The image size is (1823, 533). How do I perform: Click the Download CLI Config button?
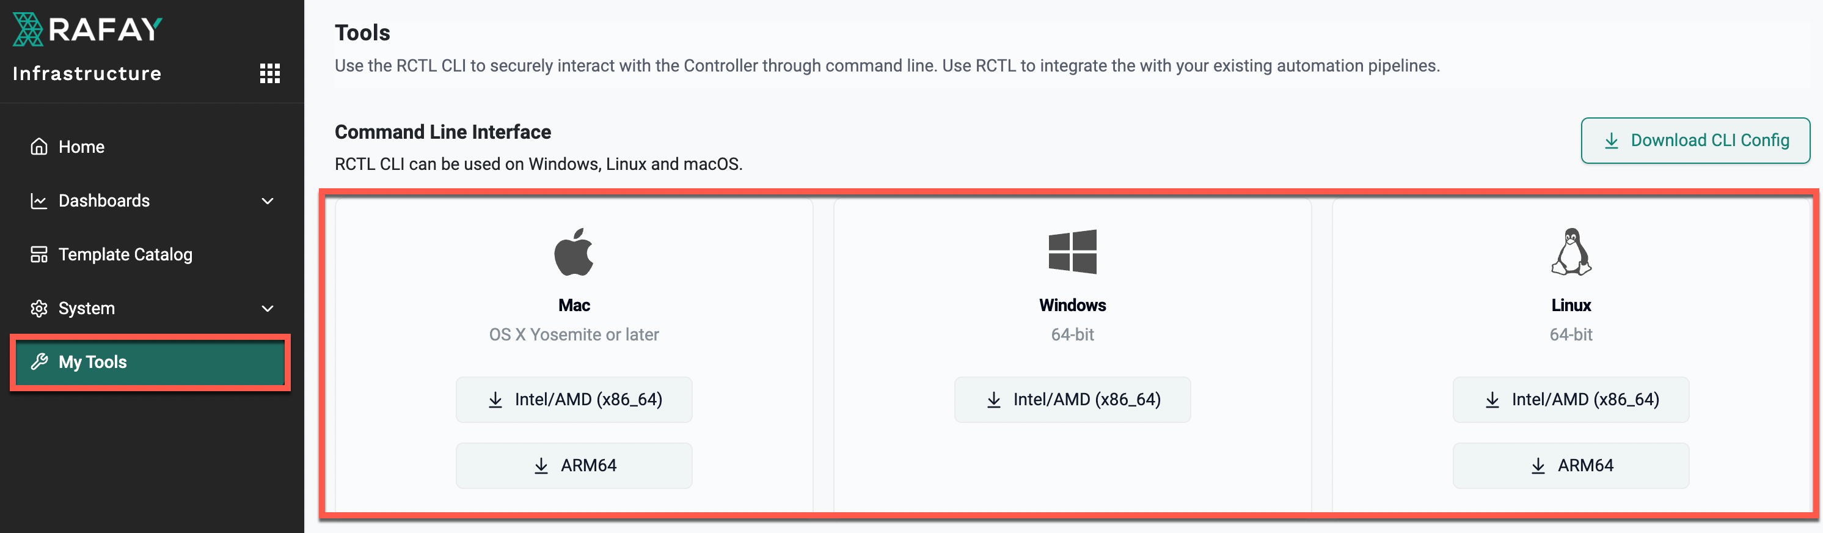click(x=1694, y=140)
